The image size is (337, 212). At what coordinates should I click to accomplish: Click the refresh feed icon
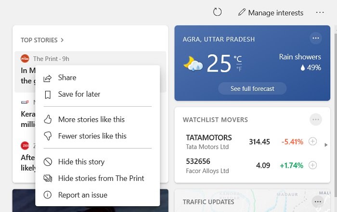coord(217,12)
